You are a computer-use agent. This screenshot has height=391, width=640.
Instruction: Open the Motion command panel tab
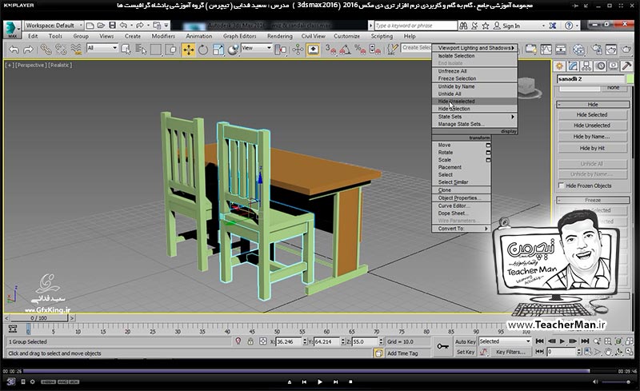point(600,66)
